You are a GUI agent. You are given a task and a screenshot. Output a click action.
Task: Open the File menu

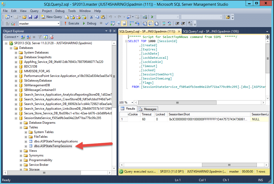(5, 11)
